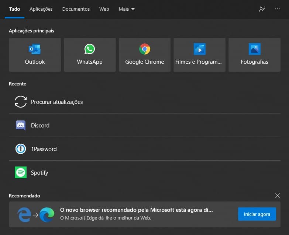Click the old Edge logo in banner

click(24, 215)
